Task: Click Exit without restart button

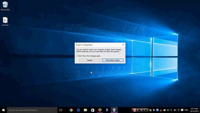Action: (113, 60)
